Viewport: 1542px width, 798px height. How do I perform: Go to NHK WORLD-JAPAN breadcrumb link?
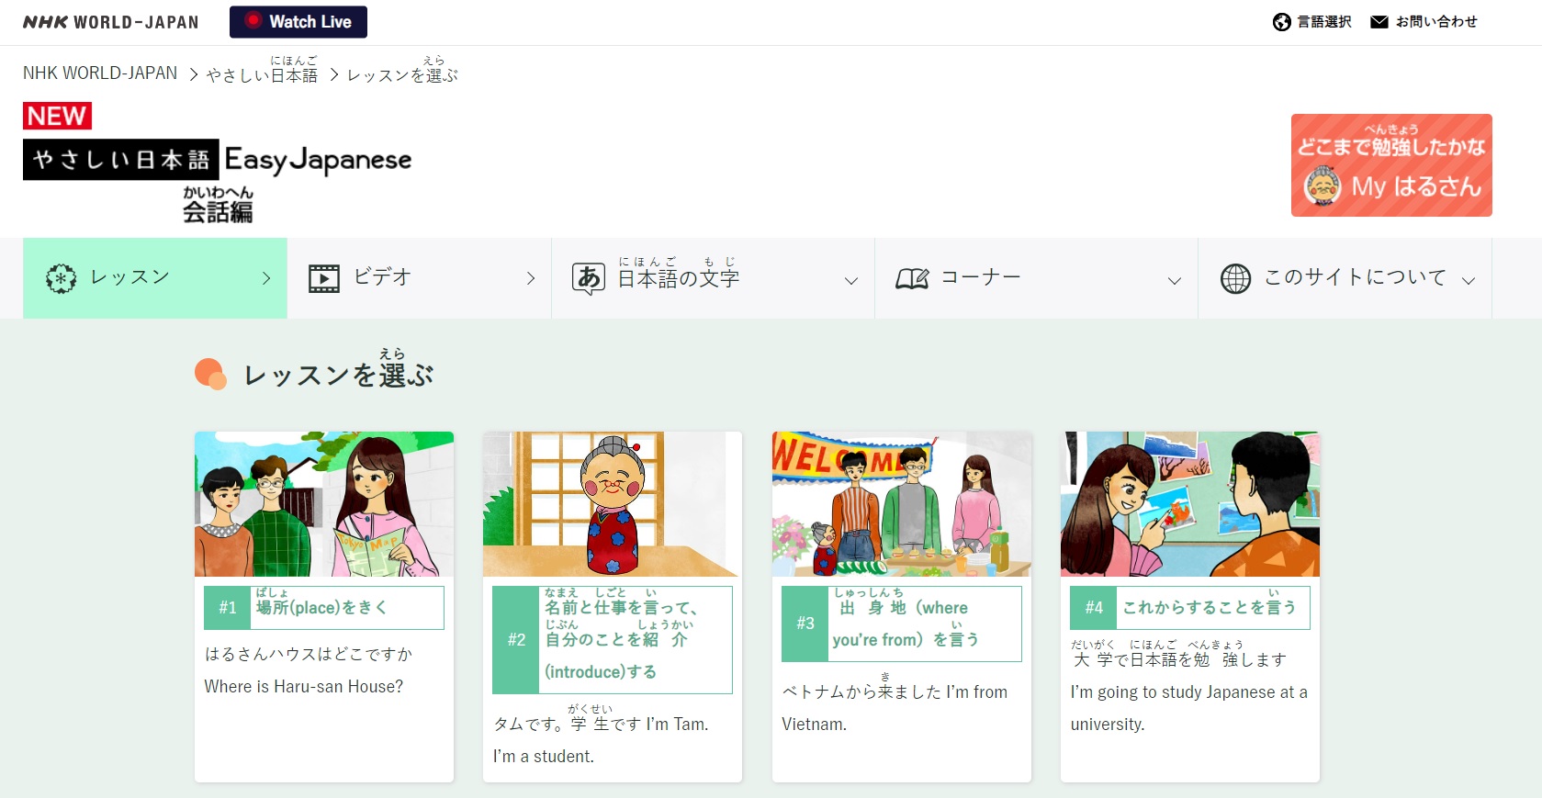[100, 73]
